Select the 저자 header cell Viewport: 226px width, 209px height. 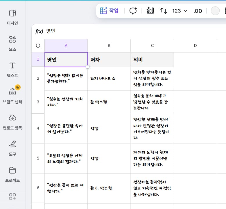tap(109, 60)
